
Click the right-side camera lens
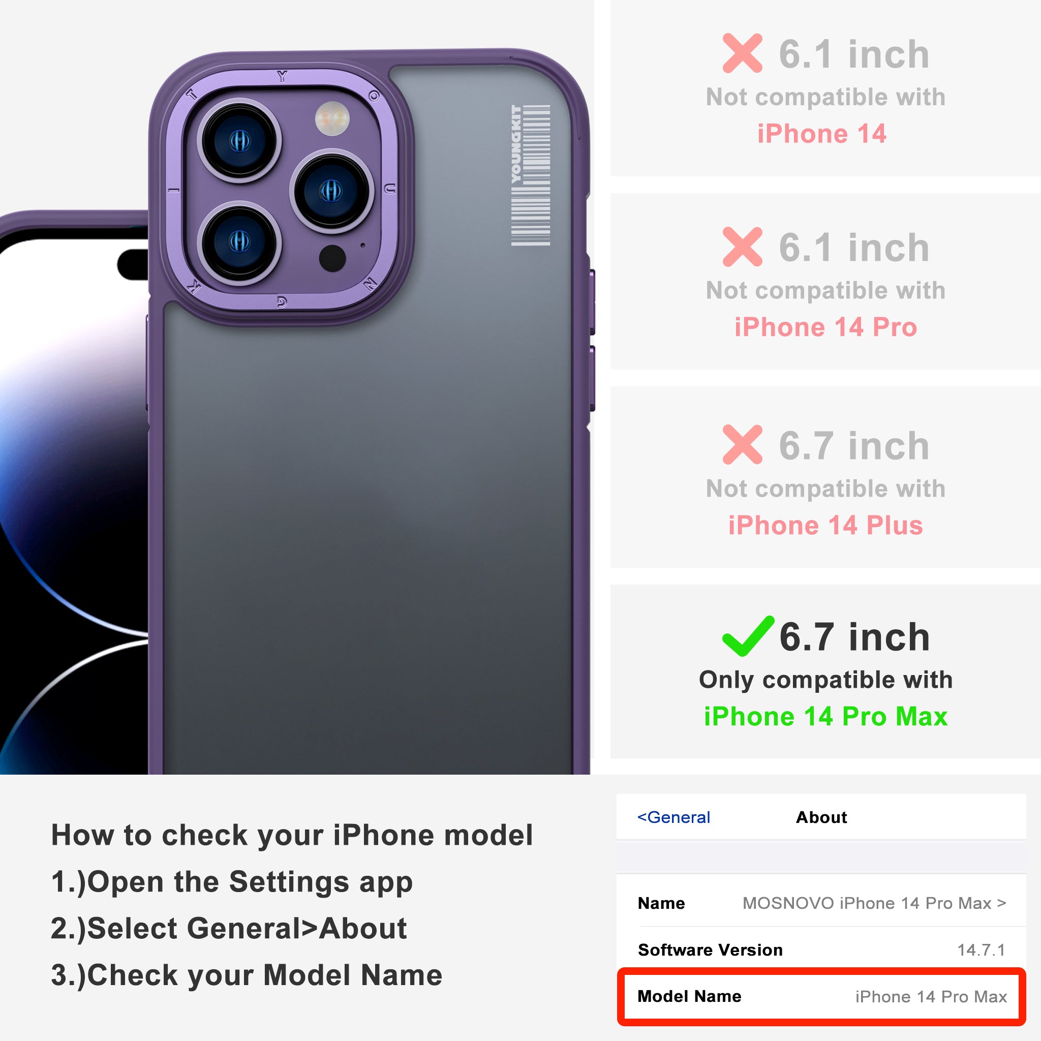click(x=331, y=191)
